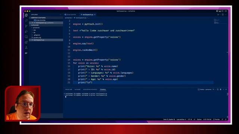
Task: Open the Search view in activity bar
Action: pos(26,20)
